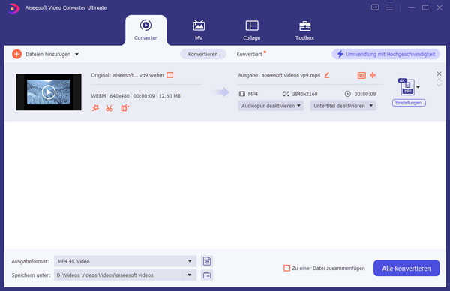Click the scissors cut video icon
This screenshot has height=291, width=450.
(109, 108)
